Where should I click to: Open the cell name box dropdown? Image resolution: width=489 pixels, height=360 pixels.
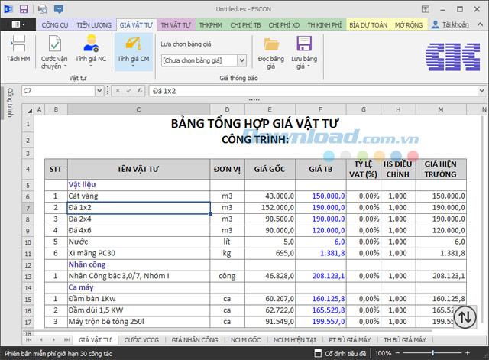tap(99, 91)
